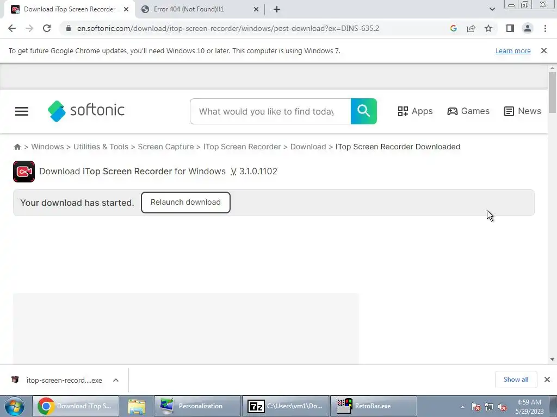Click the Softonic logo
The height and width of the screenshot is (417, 557).
[86, 111]
